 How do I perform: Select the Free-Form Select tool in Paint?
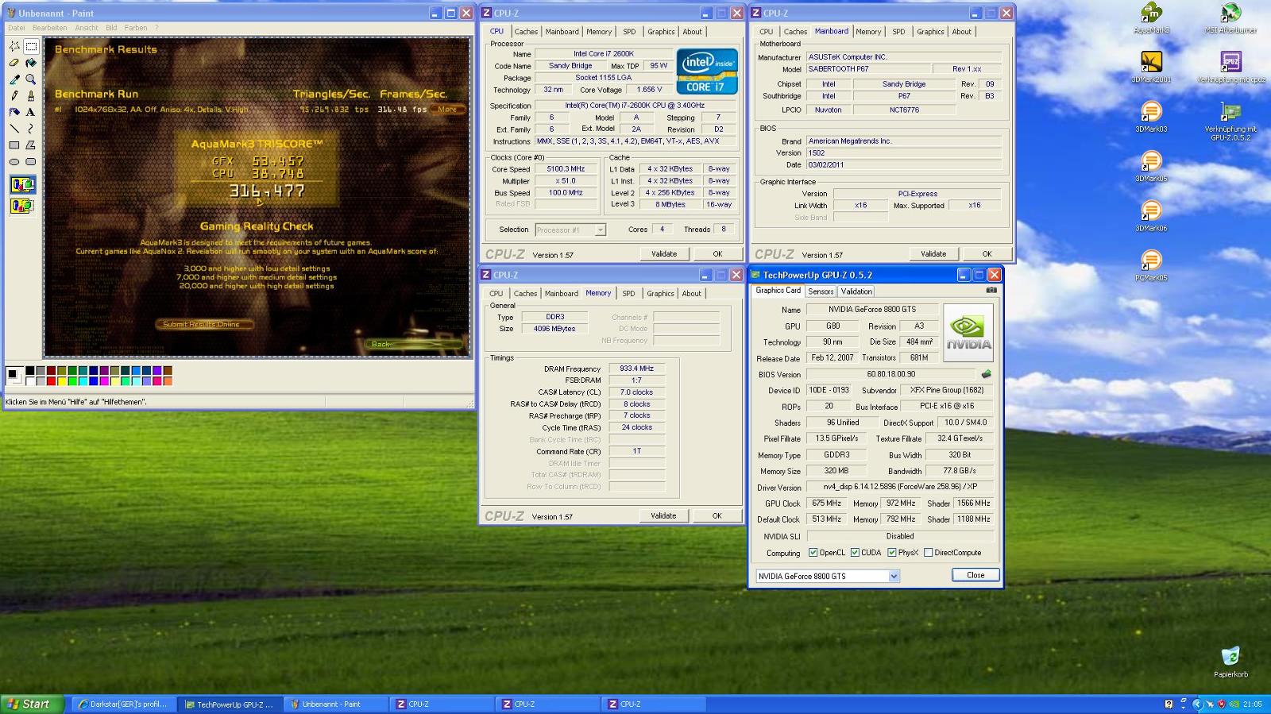[x=14, y=46]
